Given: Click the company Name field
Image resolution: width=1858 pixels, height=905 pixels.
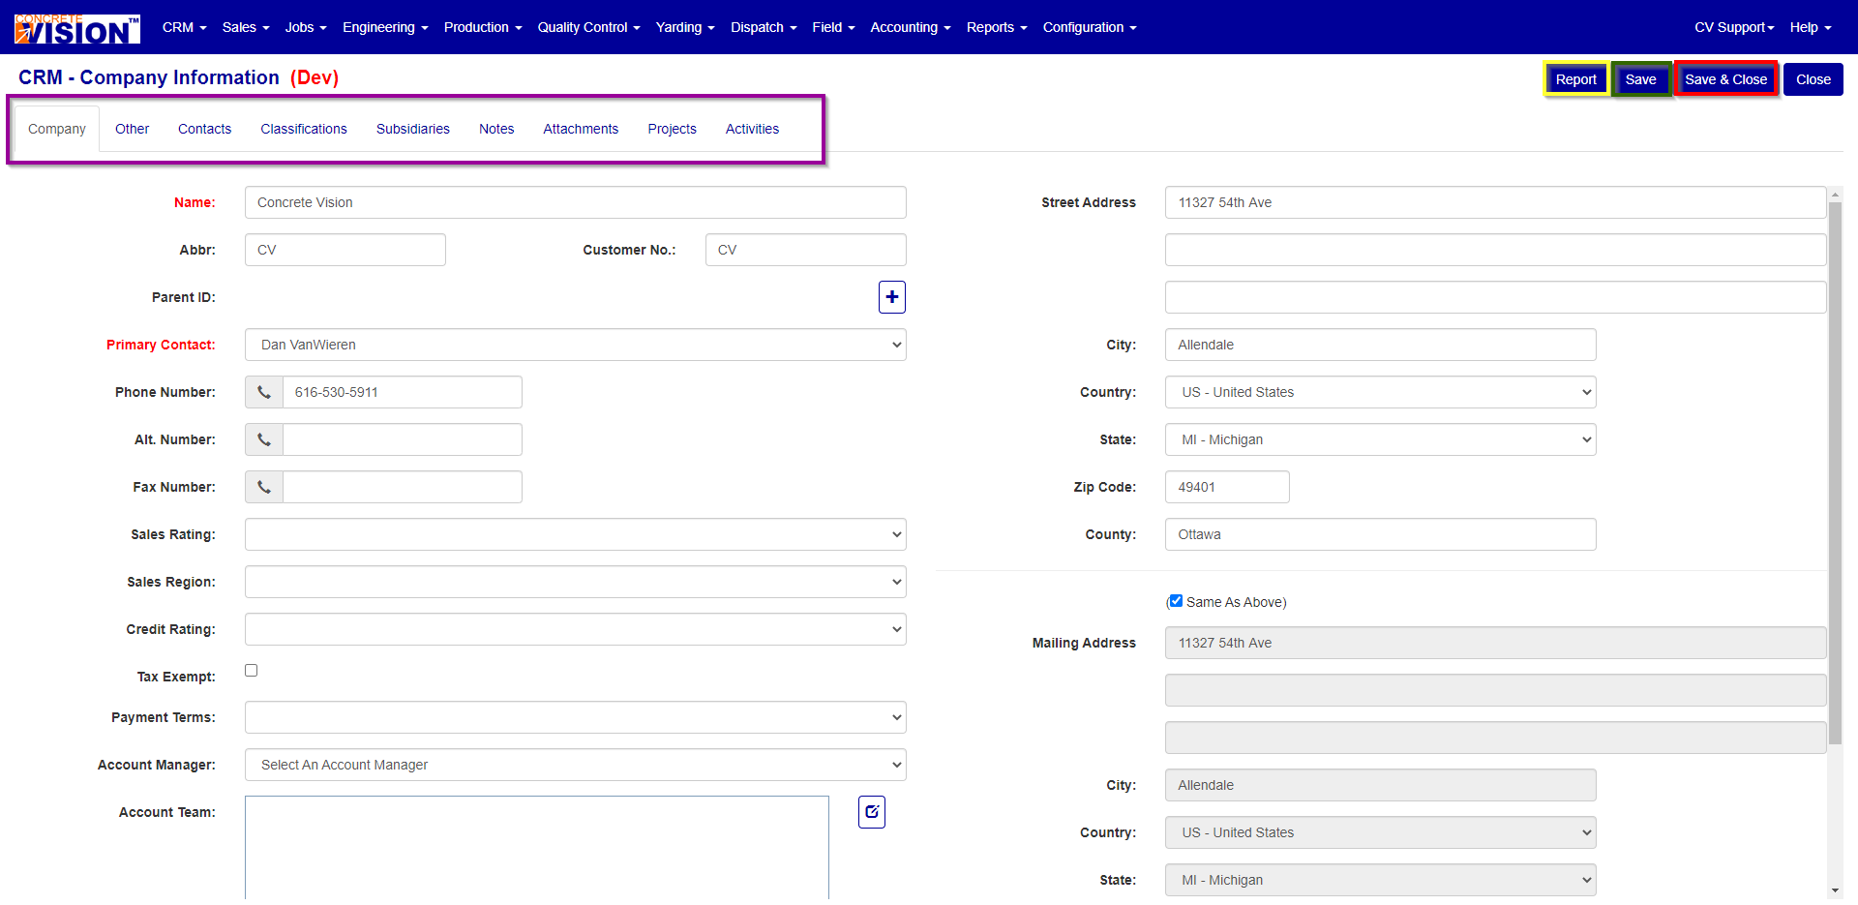Looking at the screenshot, I should tap(576, 202).
